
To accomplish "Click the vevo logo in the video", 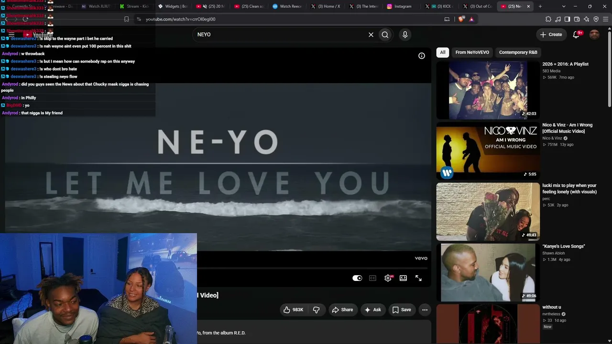I will point(421,258).
